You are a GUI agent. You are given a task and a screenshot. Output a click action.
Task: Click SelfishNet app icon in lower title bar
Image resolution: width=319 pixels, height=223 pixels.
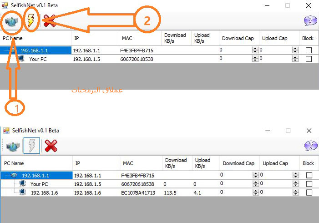click(x=6, y=131)
